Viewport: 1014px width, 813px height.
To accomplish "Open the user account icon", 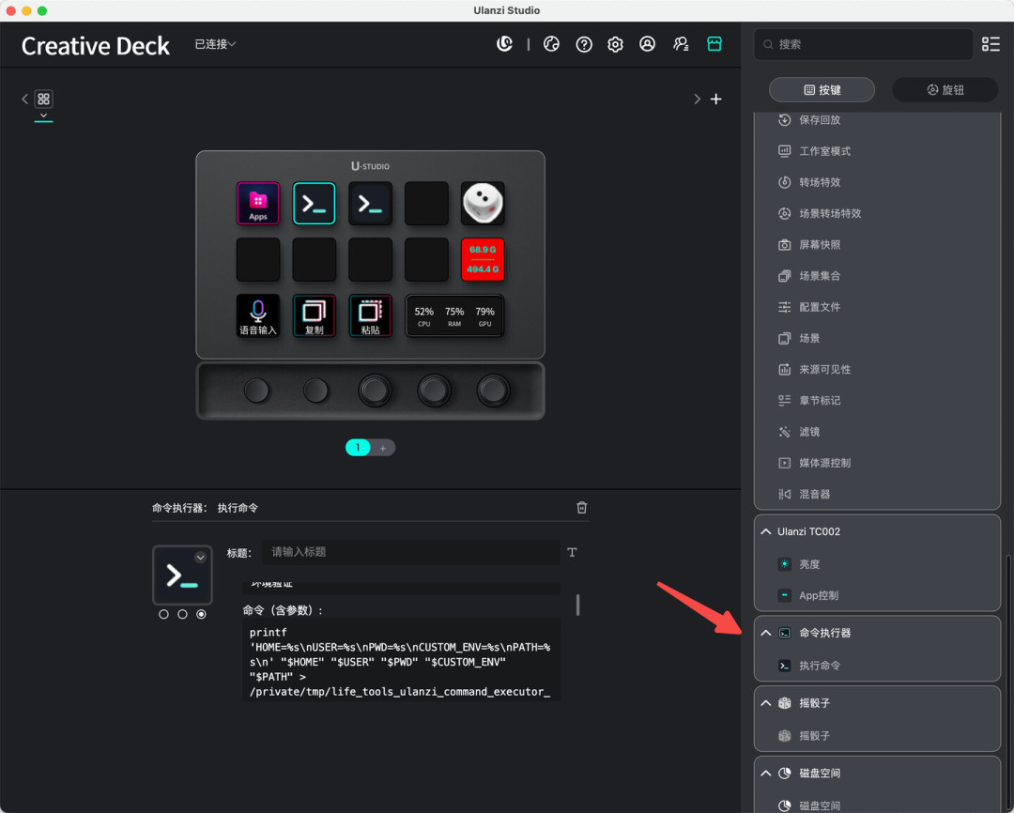I will click(x=647, y=44).
